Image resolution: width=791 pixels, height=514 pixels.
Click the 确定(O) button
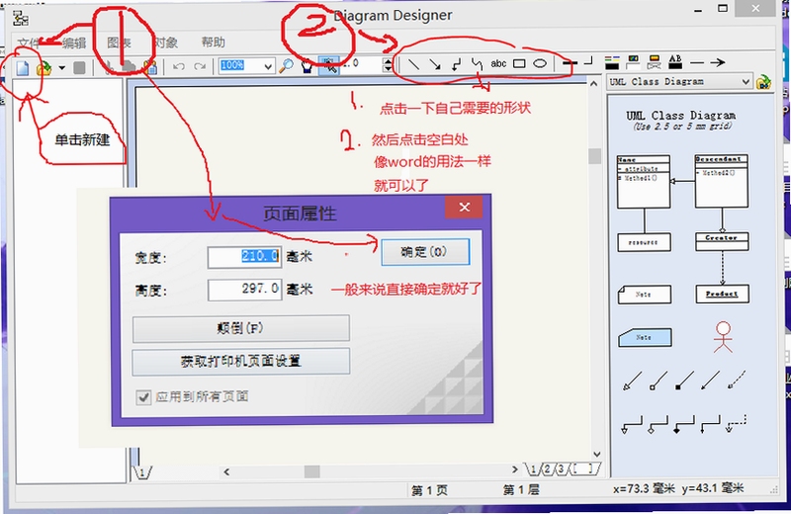coord(425,252)
